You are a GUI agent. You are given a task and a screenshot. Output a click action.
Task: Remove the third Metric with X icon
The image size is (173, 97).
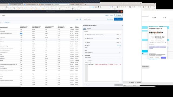pos(120,42)
